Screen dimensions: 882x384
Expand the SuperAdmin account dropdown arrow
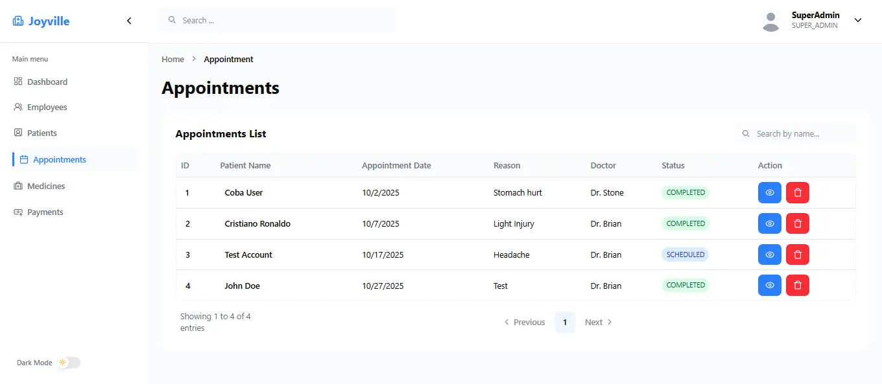pyautogui.click(x=857, y=20)
